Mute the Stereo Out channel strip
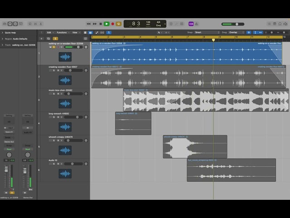This screenshot has height=218, width=290. [x=25, y=193]
